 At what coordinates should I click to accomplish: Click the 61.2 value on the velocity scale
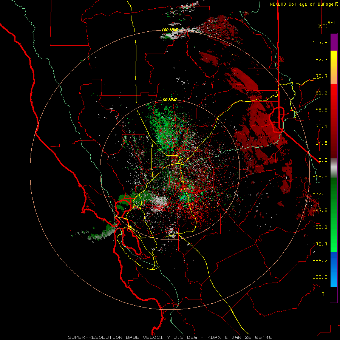(x=321, y=93)
